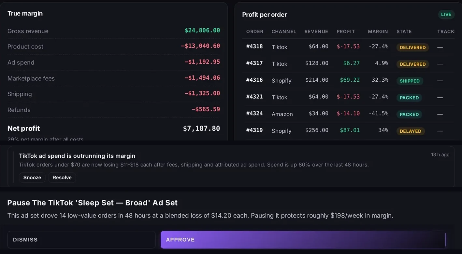
Task: Dismiss the ad set recommendation
Action: [81, 240]
